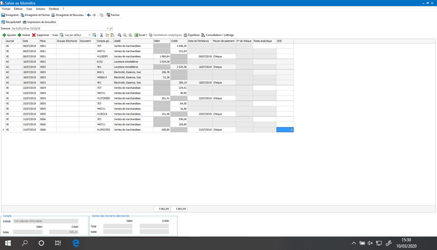Click the Supprimer red cross icon
The height and width of the screenshot is (250, 437).
click(x=34, y=35)
